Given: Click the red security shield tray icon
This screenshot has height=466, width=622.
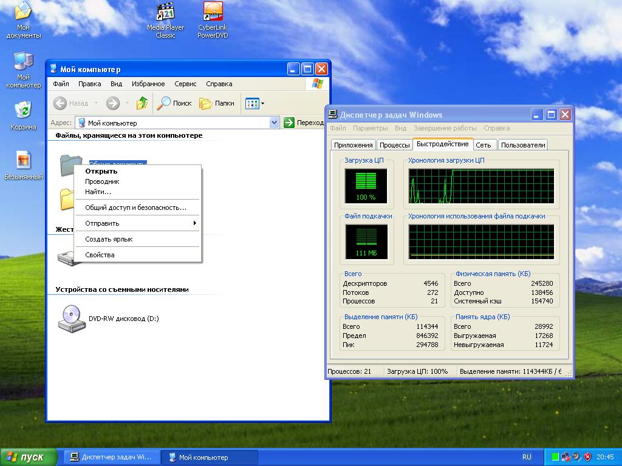Looking at the screenshot, I should click(587, 457).
